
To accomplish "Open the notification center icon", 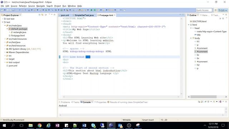I will [223, 125].
